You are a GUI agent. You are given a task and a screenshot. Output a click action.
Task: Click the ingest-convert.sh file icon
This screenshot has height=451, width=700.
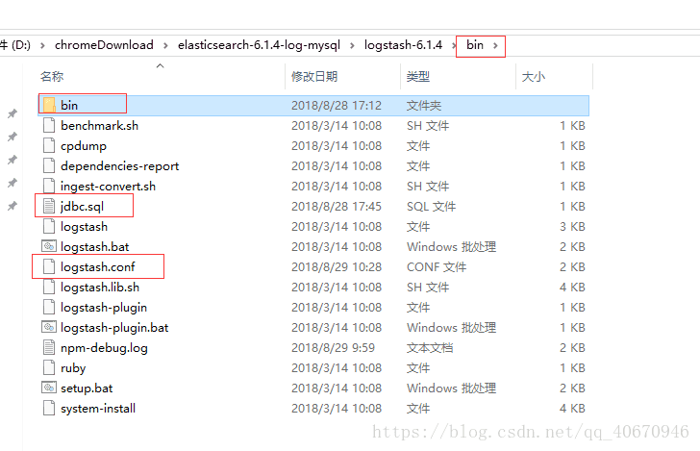pyautogui.click(x=49, y=186)
